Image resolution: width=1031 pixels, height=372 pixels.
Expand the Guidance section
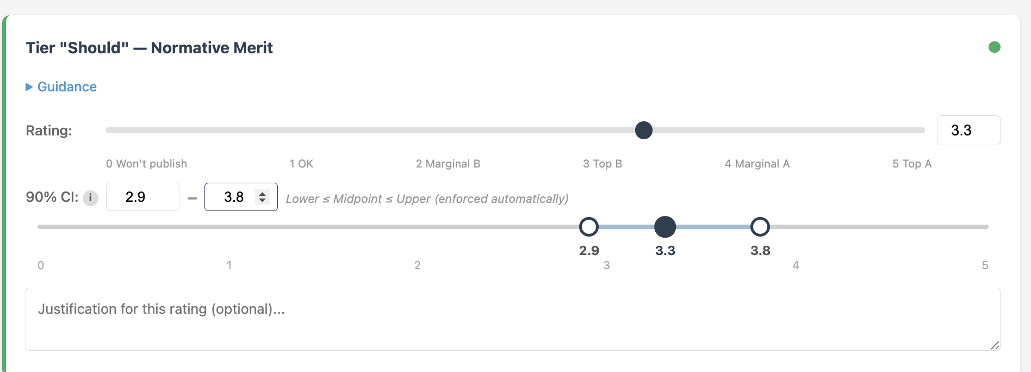pyautogui.click(x=66, y=86)
